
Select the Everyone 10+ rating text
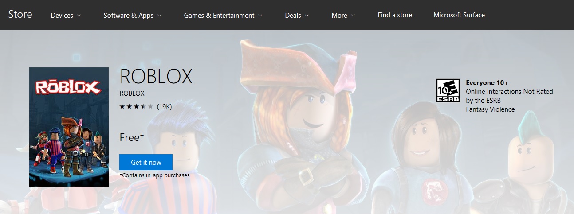[x=487, y=83]
